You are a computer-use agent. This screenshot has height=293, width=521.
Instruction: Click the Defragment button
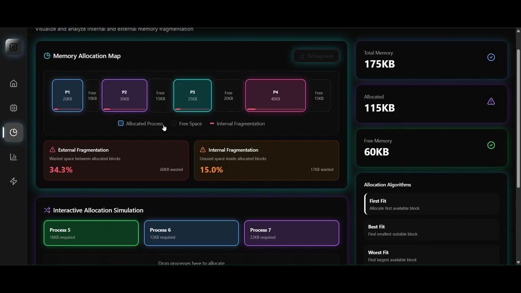pos(316,56)
